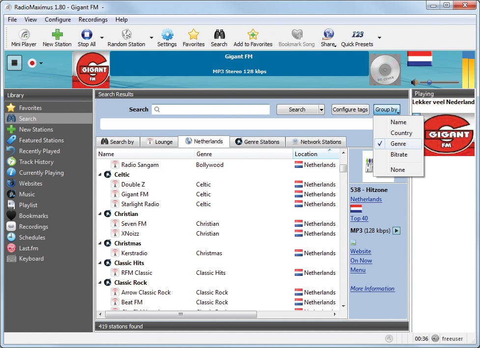Image resolution: width=480 pixels, height=348 pixels.
Task: Click the Bookmark Song icon
Action: coord(297,38)
